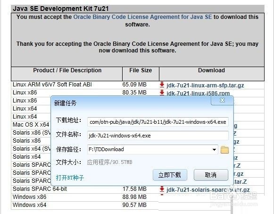
Task: Click download arrow icon for linux-arm-sfp.tar.gz
Action: tap(162, 85)
